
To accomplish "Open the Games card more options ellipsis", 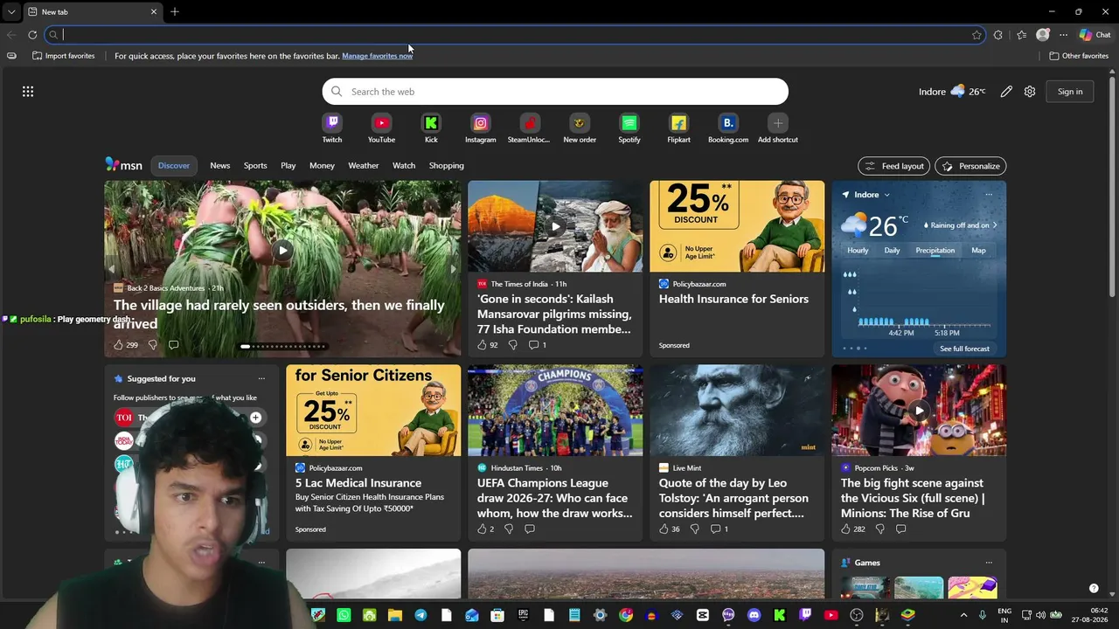I will pos(989,563).
